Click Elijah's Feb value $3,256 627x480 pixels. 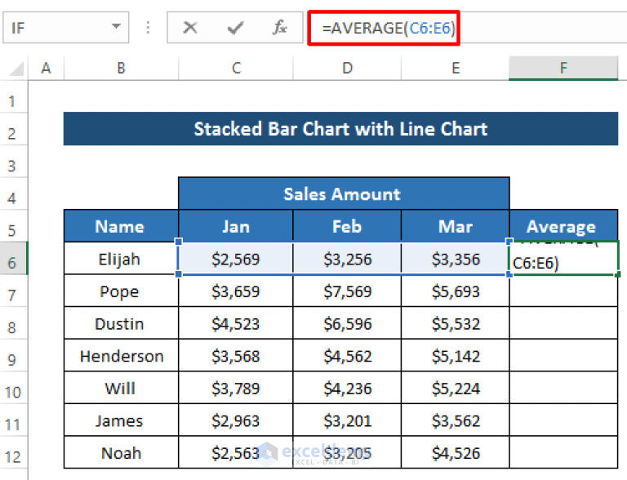pyautogui.click(x=347, y=259)
